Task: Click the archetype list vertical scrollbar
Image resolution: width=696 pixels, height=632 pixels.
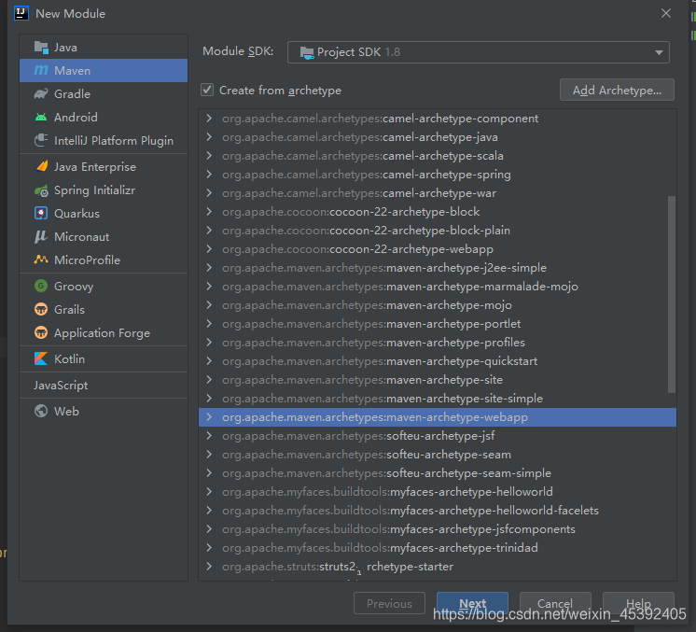Action: [x=672, y=294]
